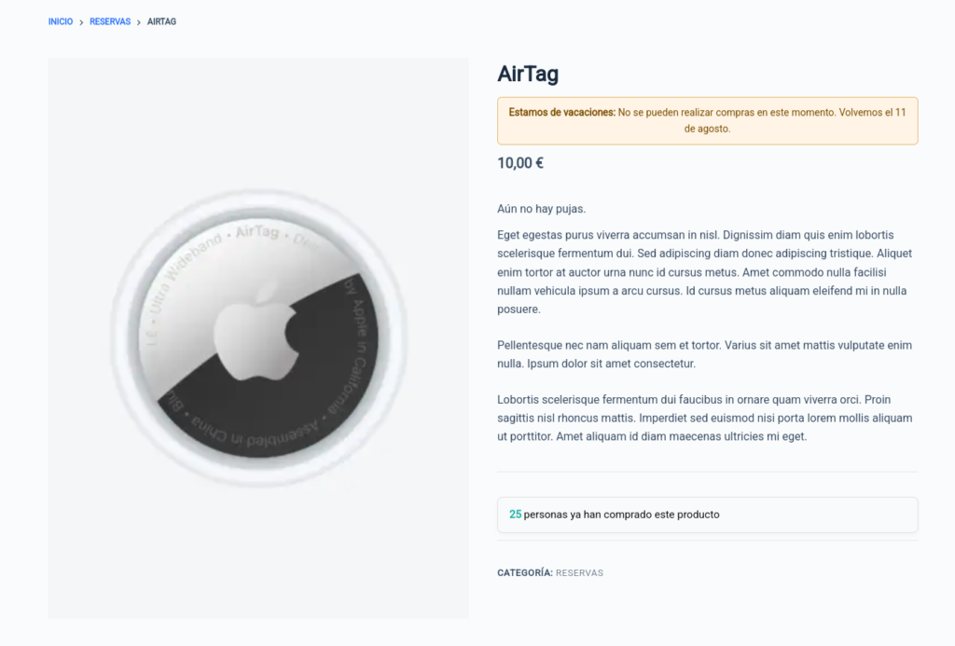This screenshot has height=646, width=955.
Task: Click the paragraph starting 'Eget egestas purus'
Action: [x=707, y=272]
